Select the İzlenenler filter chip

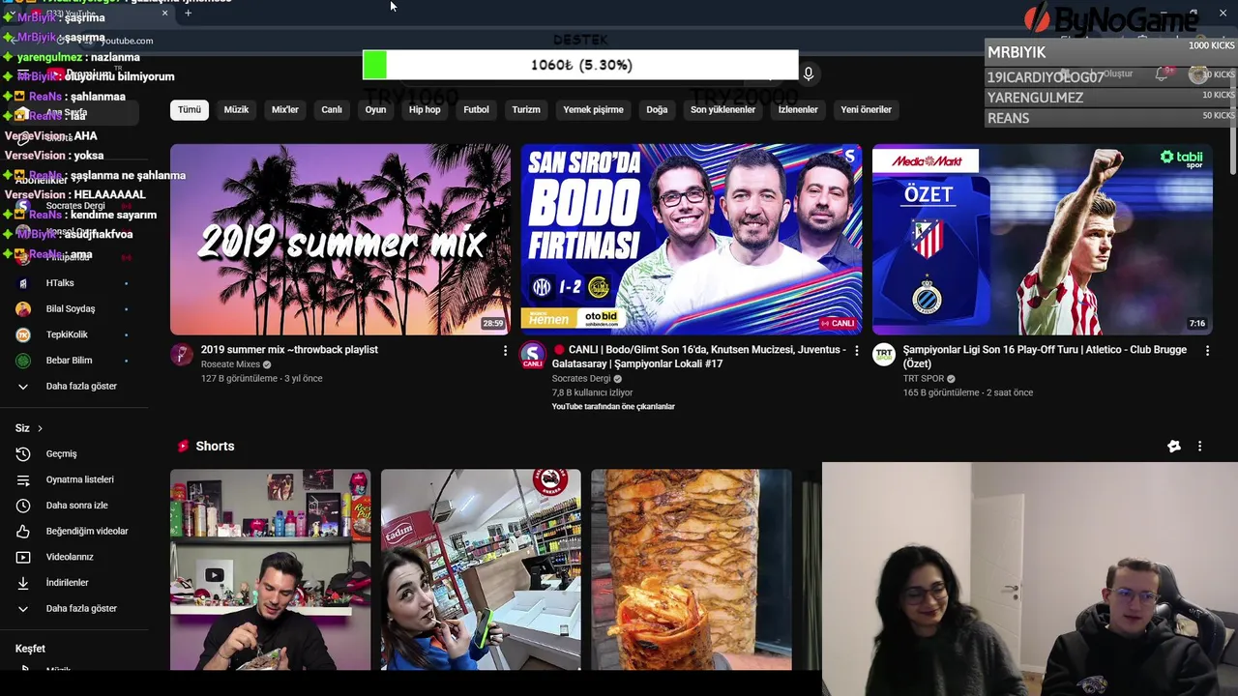(x=798, y=109)
